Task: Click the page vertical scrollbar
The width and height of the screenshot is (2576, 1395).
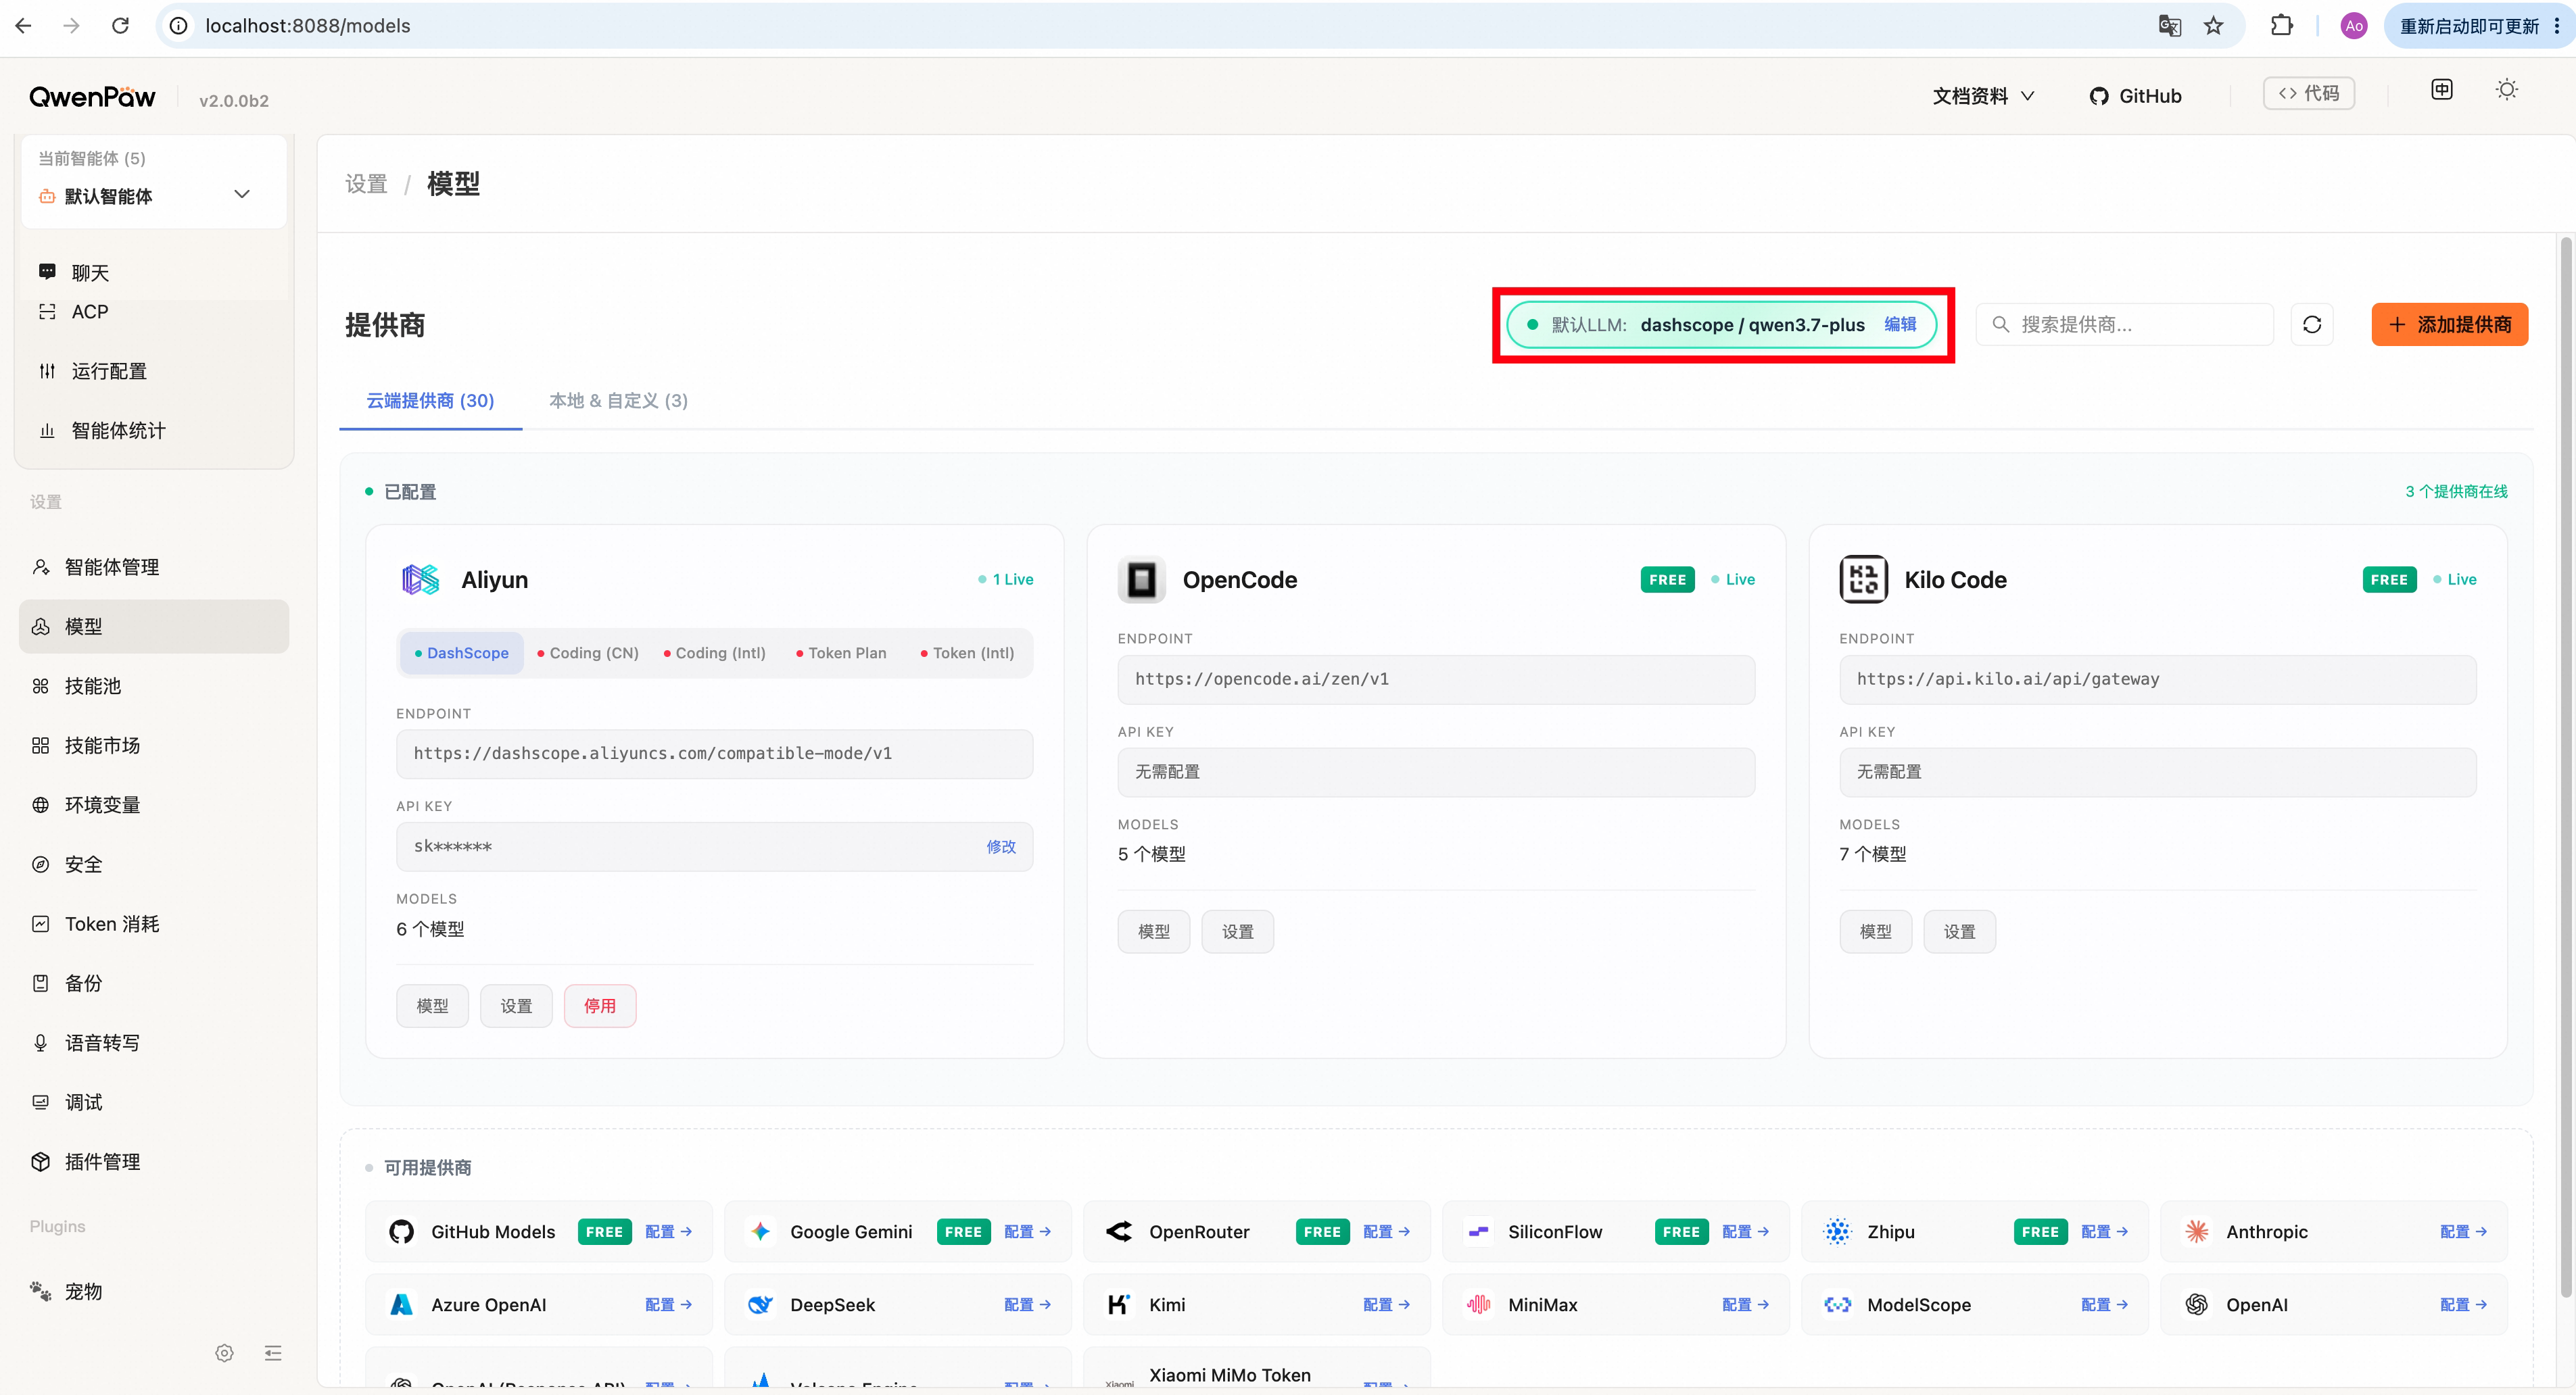Action: point(2565,766)
